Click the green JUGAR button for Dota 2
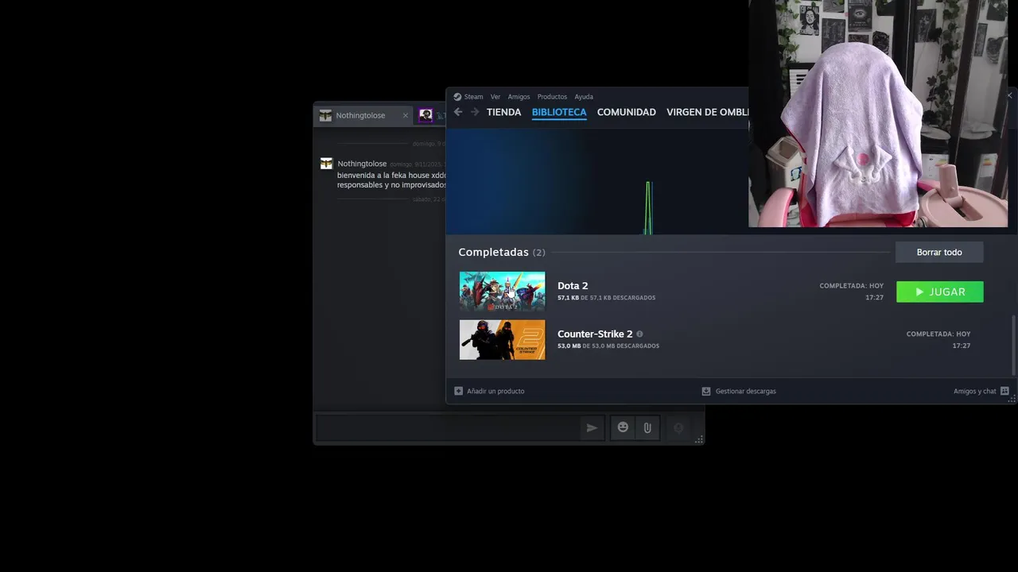The image size is (1018, 572). pos(939,292)
